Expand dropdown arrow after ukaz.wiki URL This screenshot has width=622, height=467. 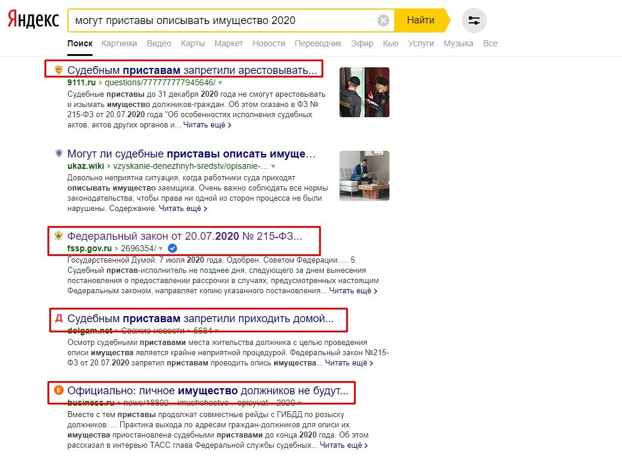(273, 166)
